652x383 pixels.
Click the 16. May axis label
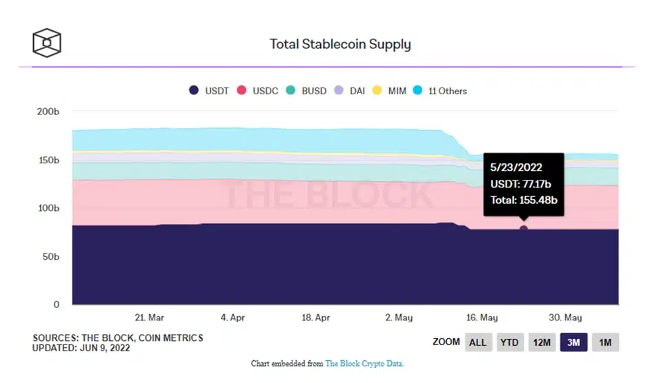pos(482,318)
